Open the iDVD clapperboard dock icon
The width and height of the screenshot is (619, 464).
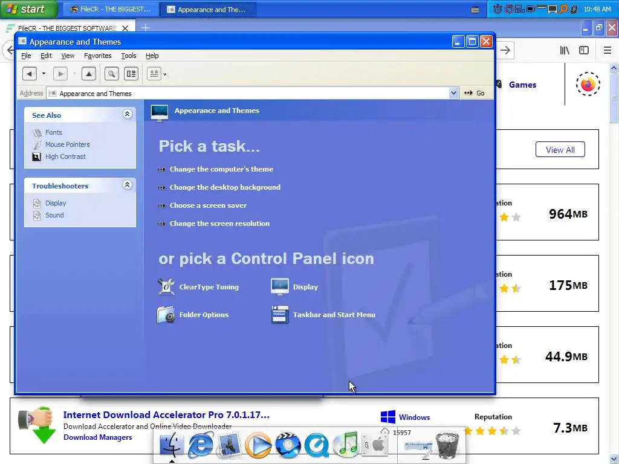[288, 445]
